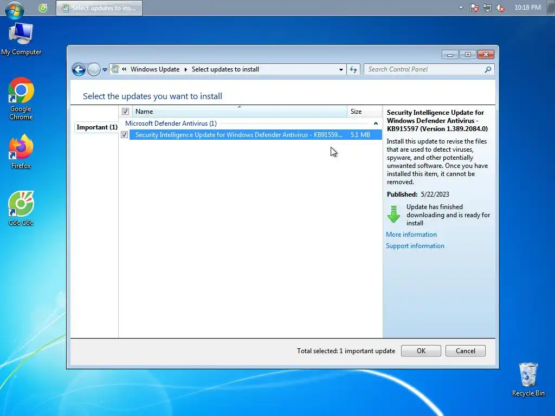Click the Select updates taskbar button
Screen dimensions: 555x416
[100, 8]
